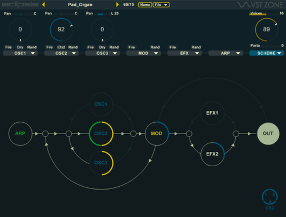The image size is (286, 217).
Task: Select the OSC2 node in the diagram
Action: (x=101, y=134)
